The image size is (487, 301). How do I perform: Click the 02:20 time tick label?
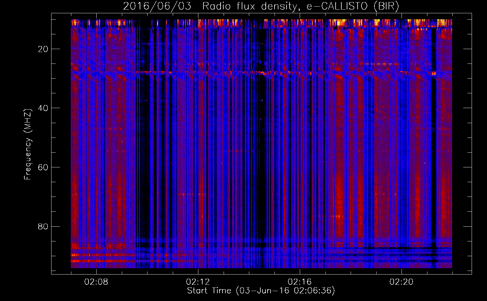click(402, 282)
